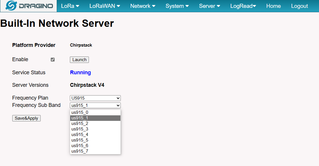Open the Network menu

tap(143, 6)
